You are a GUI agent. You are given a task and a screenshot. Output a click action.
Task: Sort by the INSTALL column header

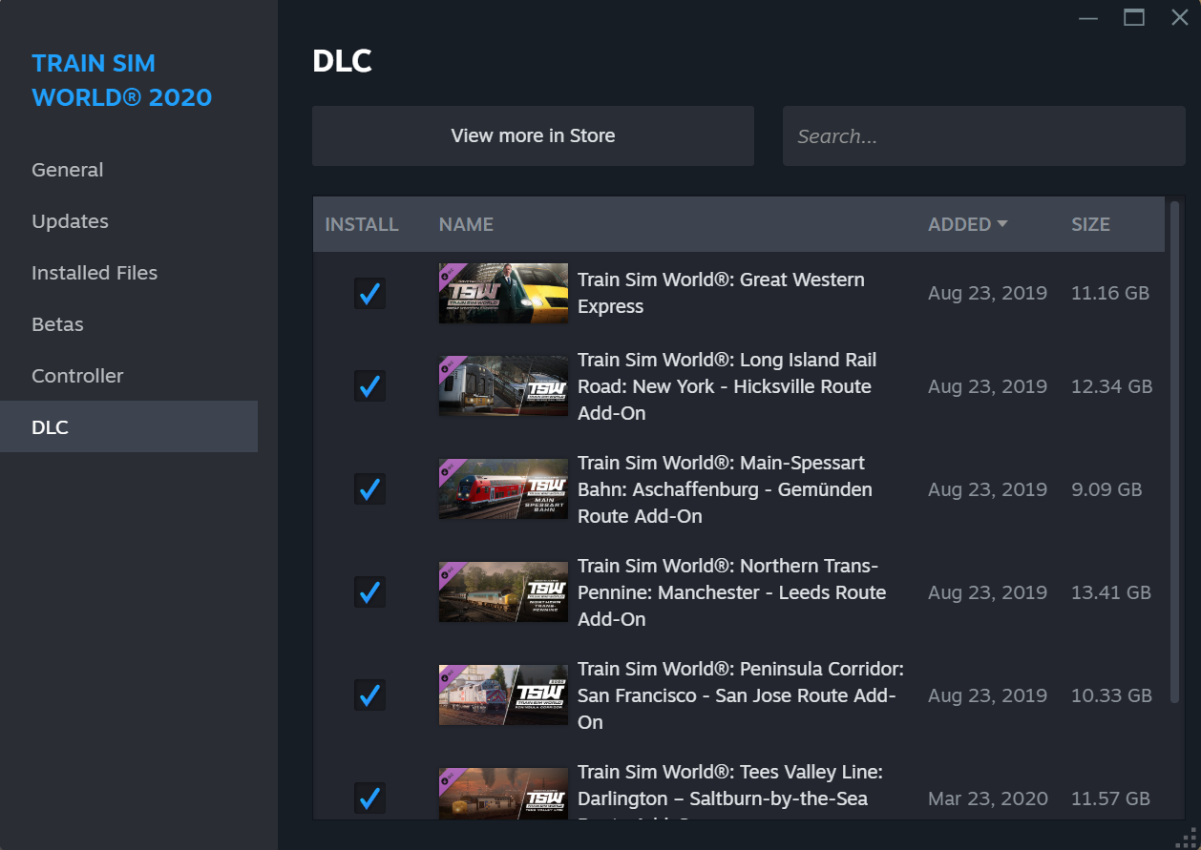[x=362, y=224]
